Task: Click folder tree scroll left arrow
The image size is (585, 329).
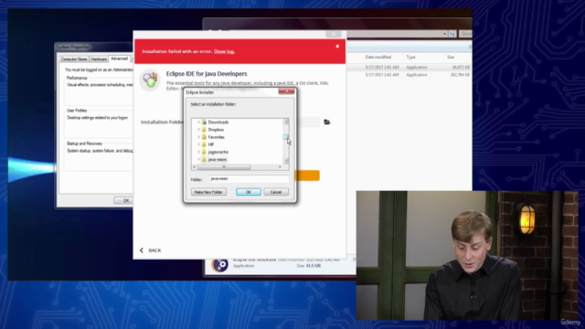Action: point(195,166)
